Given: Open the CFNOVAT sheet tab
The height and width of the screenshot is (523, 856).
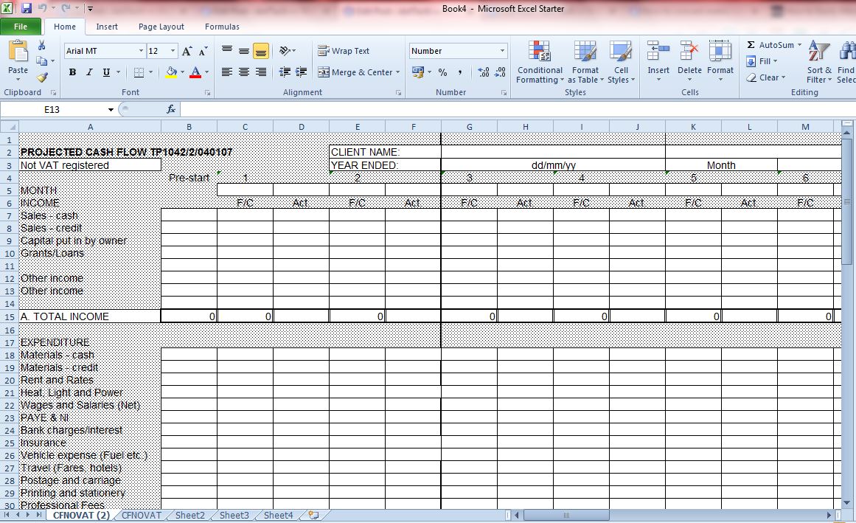Looking at the screenshot, I should point(142,515).
